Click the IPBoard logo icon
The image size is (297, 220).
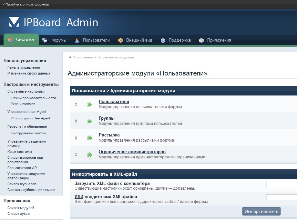coord(14,22)
